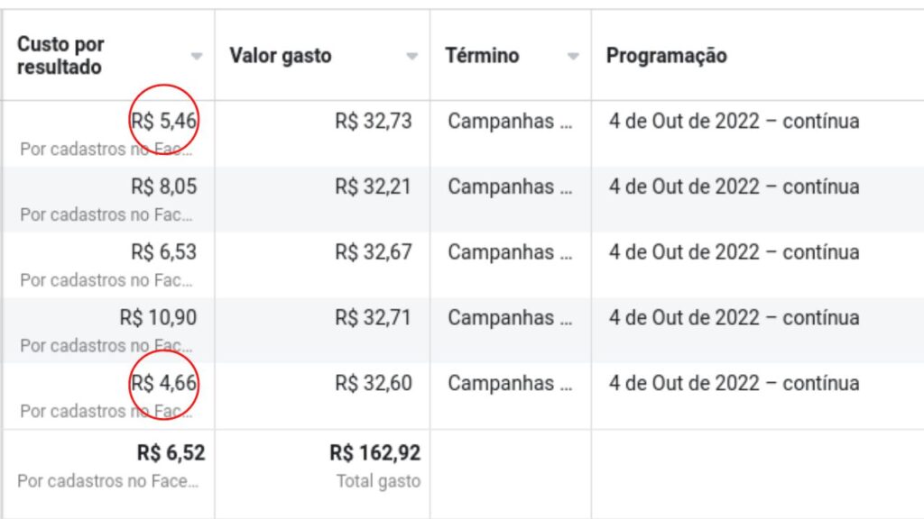This screenshot has width=924, height=519.
Task: Click the R$ 10,90 cost per result
Action: click(158, 317)
